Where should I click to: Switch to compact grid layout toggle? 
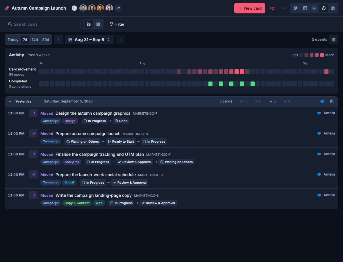tap(98, 24)
